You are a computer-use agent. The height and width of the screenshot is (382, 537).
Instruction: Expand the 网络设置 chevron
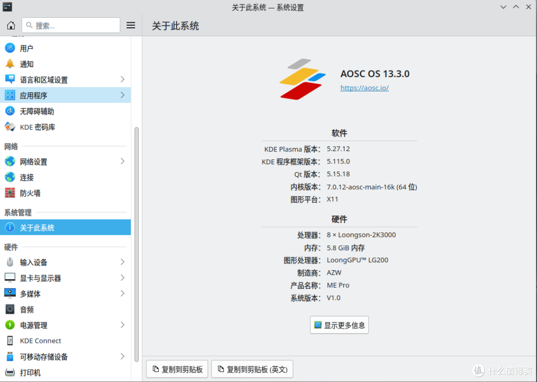click(122, 161)
